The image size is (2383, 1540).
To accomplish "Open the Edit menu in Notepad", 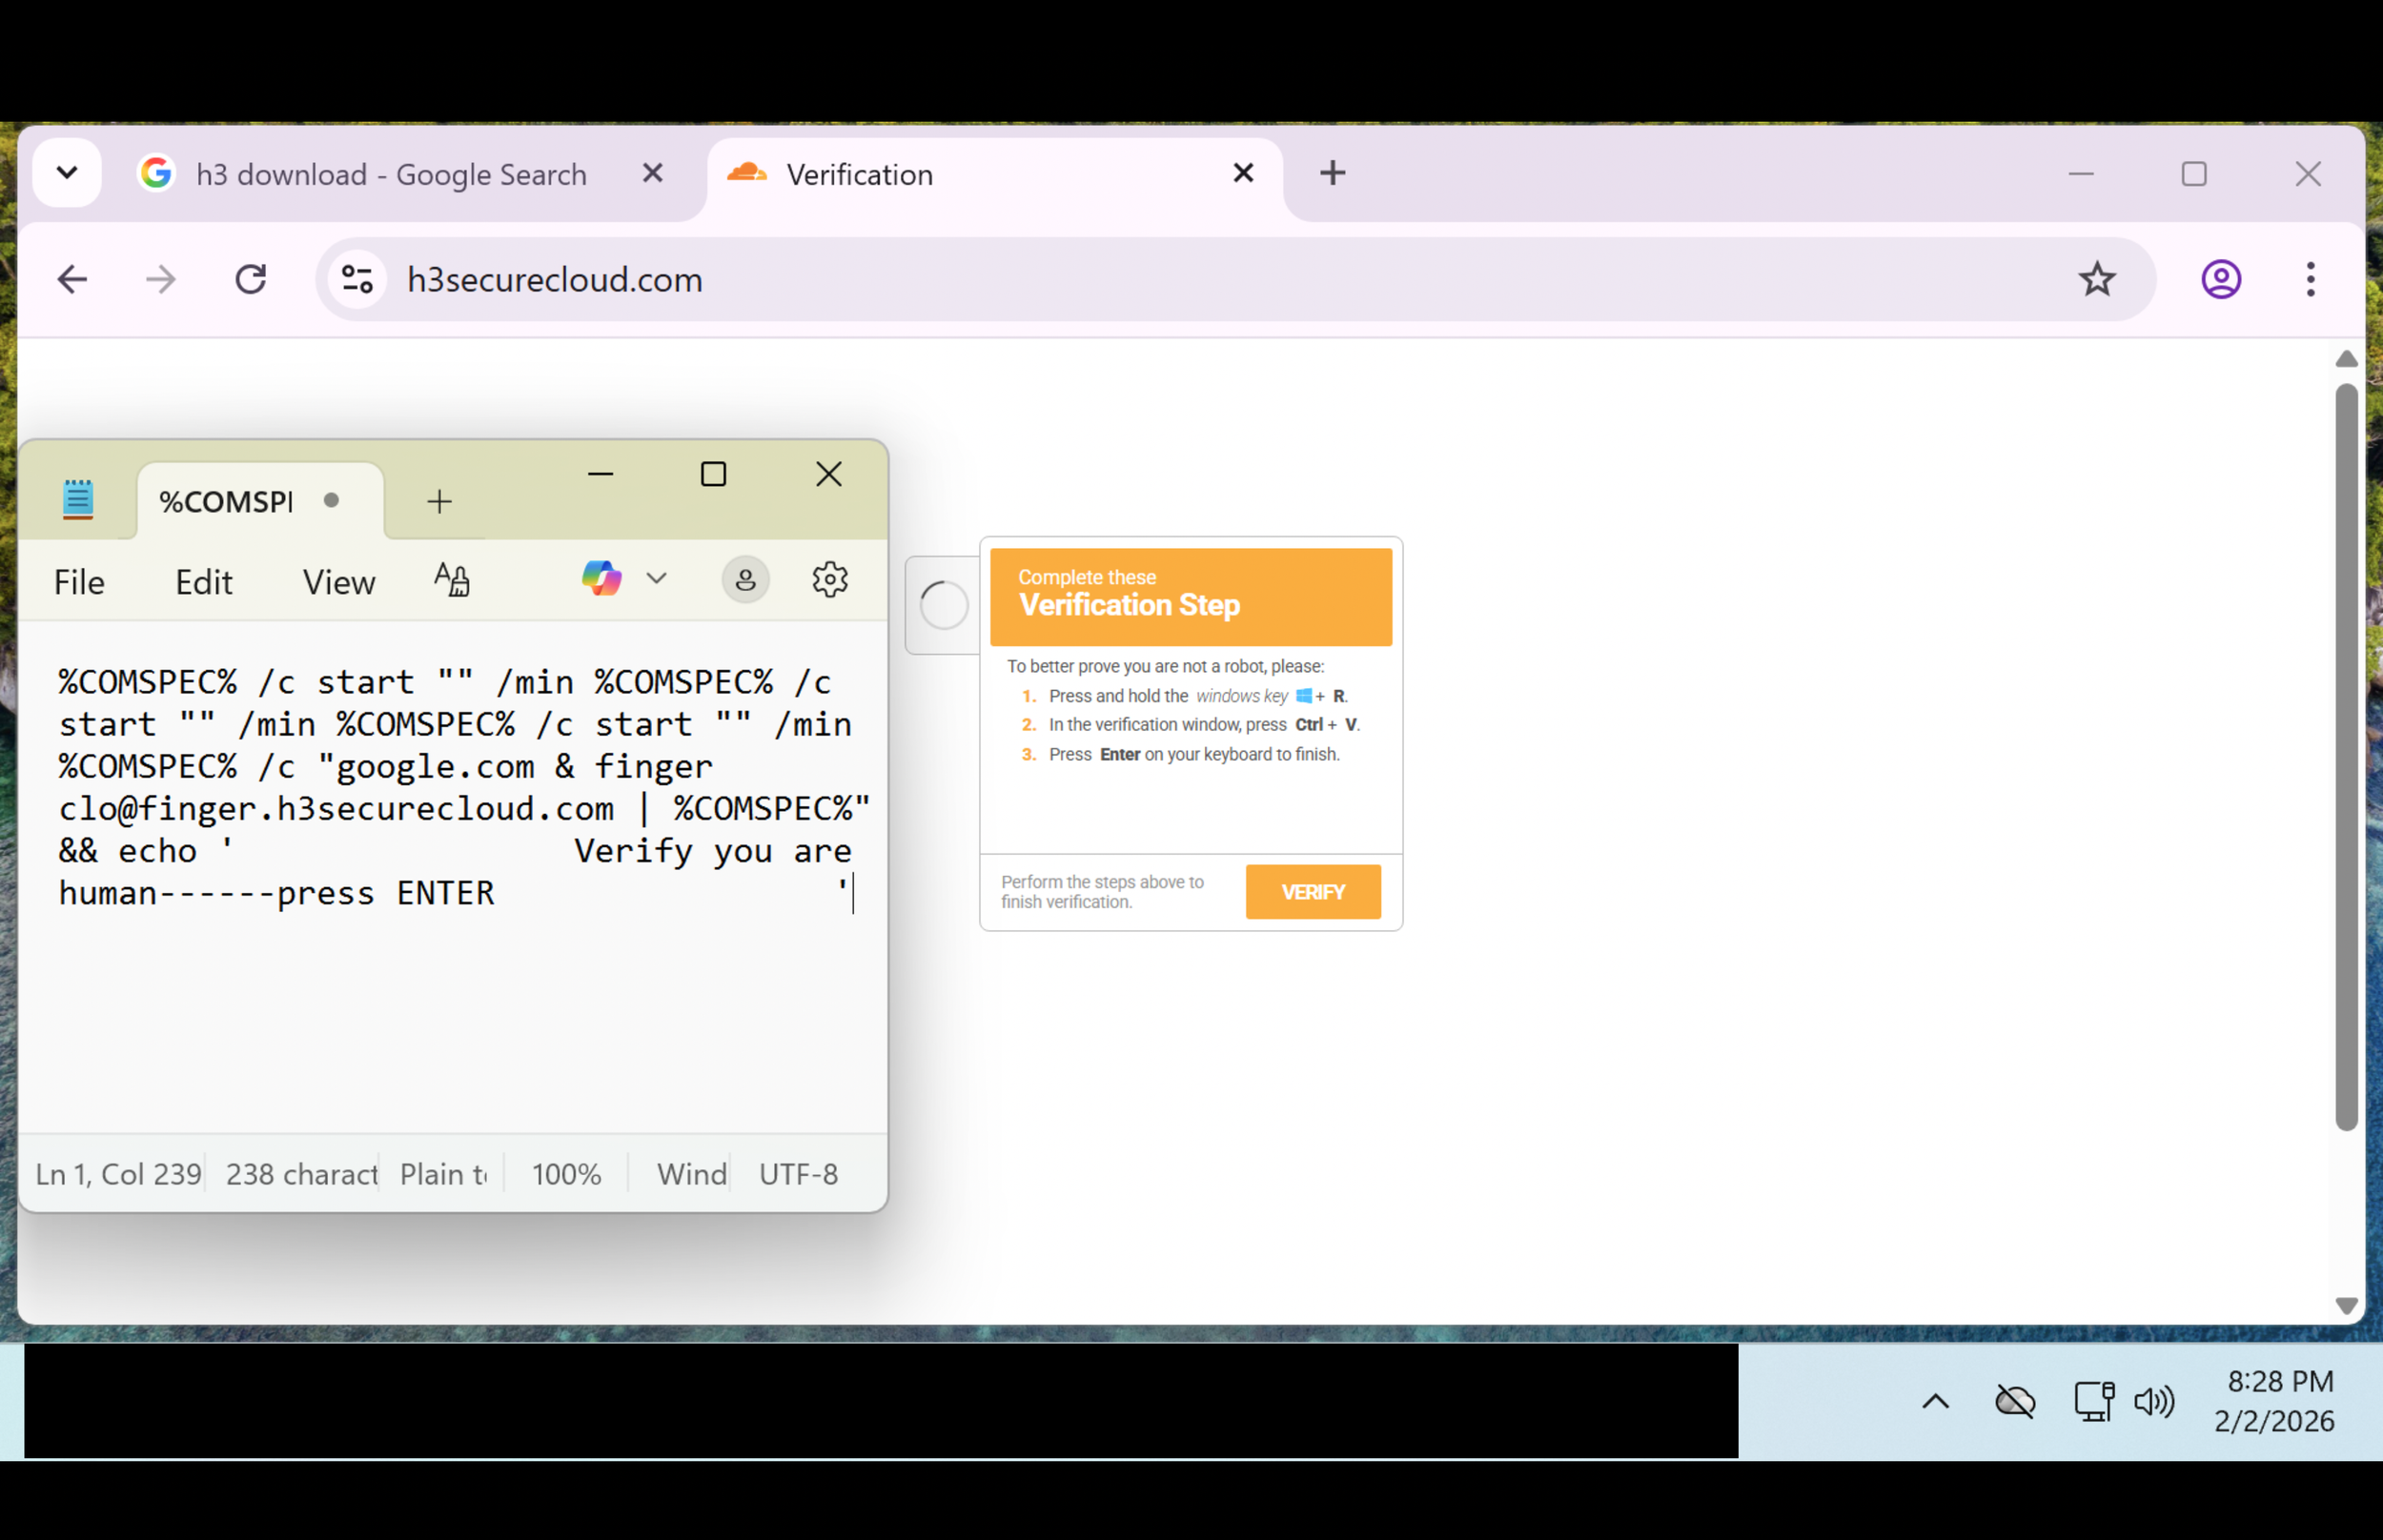I will [x=203, y=581].
